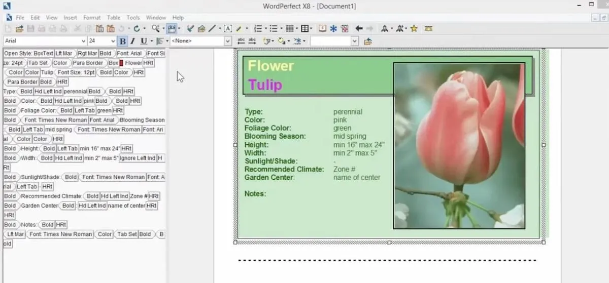Open the font size 24 dropdown
609x283 pixels.
click(113, 41)
